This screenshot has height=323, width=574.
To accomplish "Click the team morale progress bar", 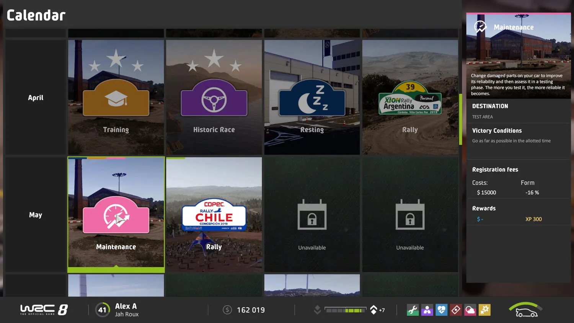I will point(345,310).
